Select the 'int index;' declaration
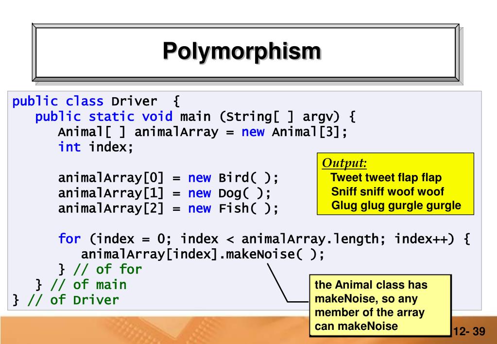 pyautogui.click(x=96, y=147)
